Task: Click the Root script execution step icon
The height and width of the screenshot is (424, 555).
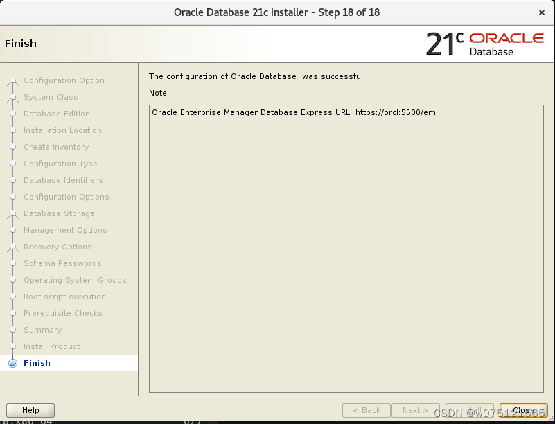Action: tap(12, 297)
